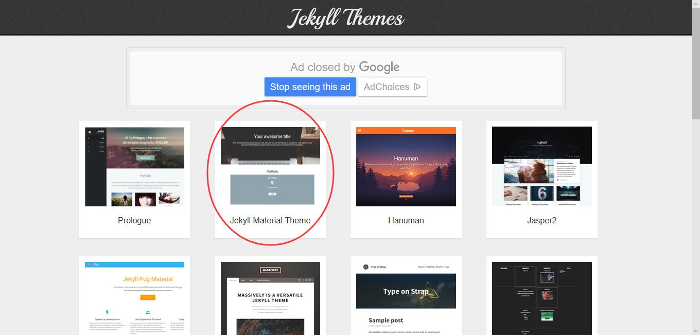This screenshot has height=335, width=700.
Task: Open the AdChoices button
Action: click(x=393, y=87)
